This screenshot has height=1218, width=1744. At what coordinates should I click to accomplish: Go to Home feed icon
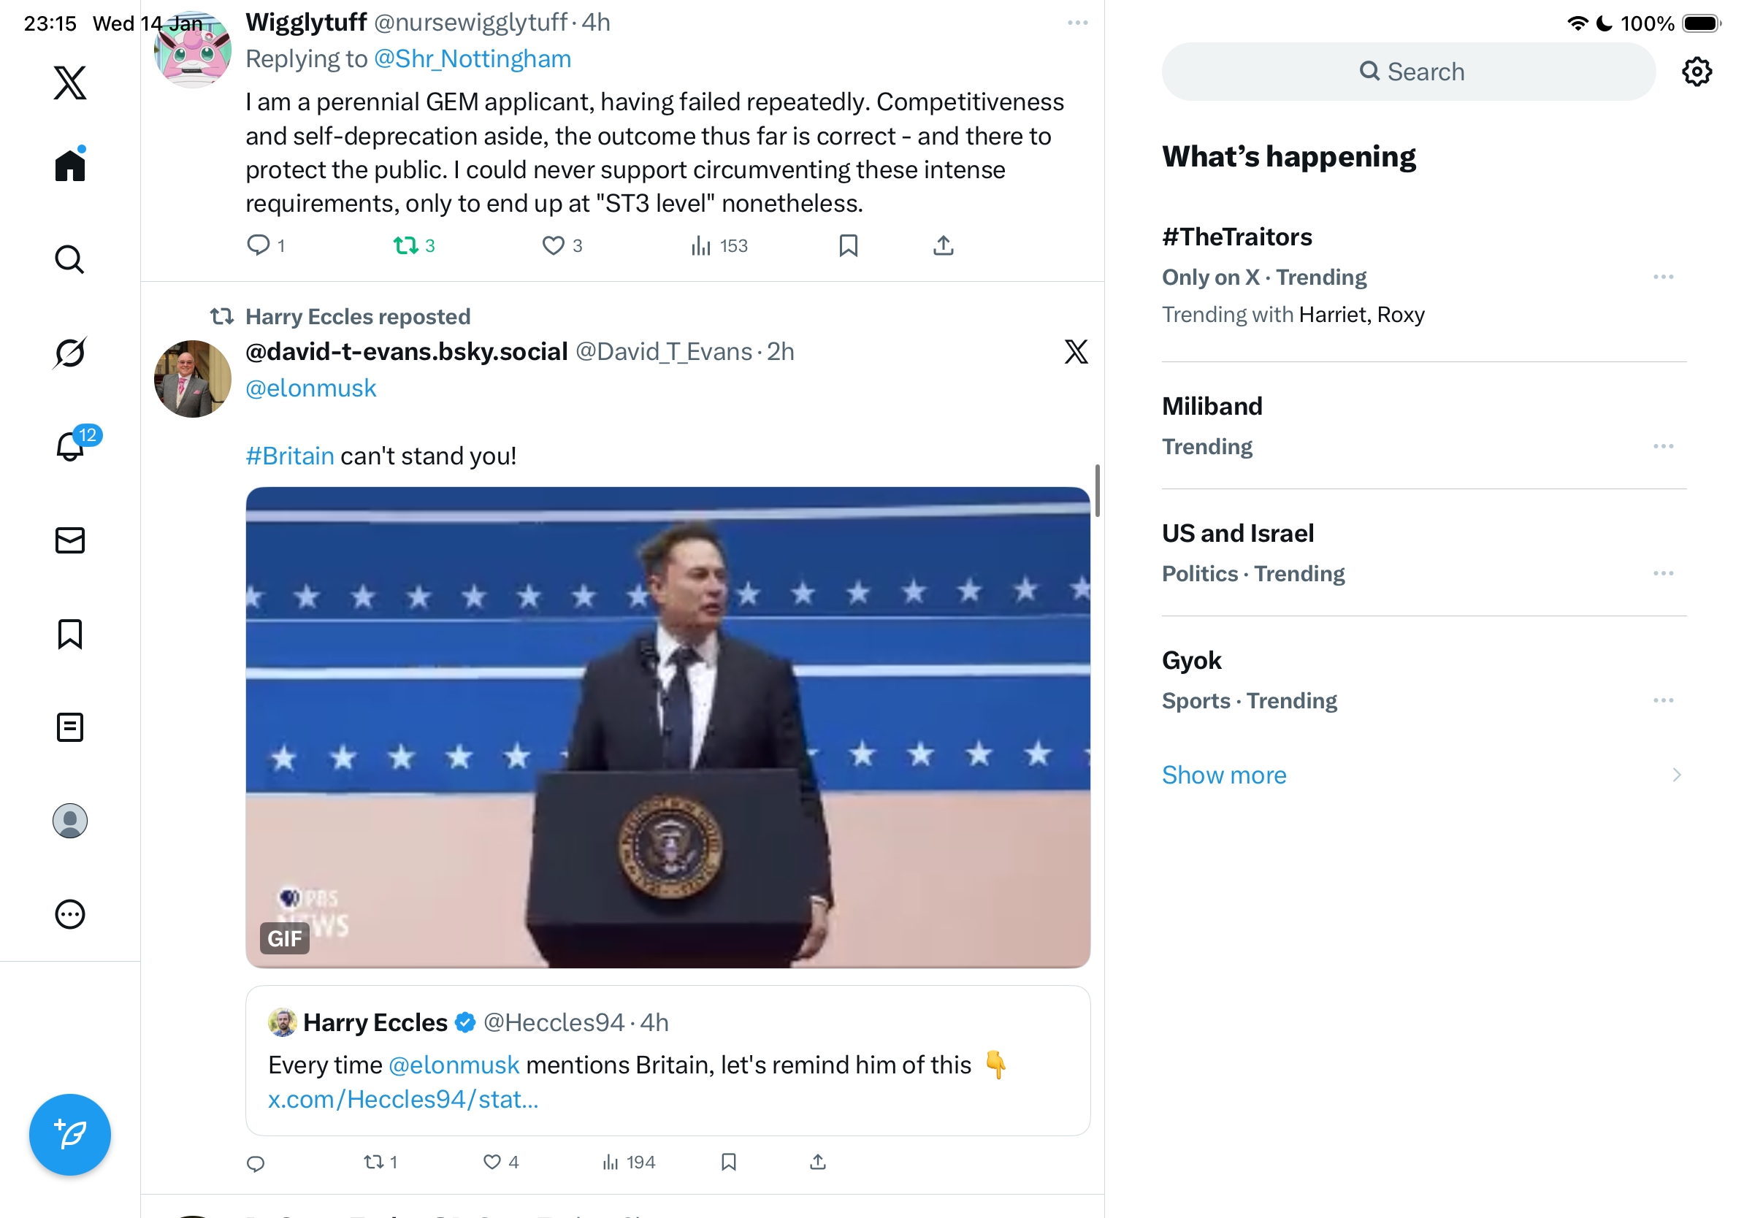click(x=70, y=165)
